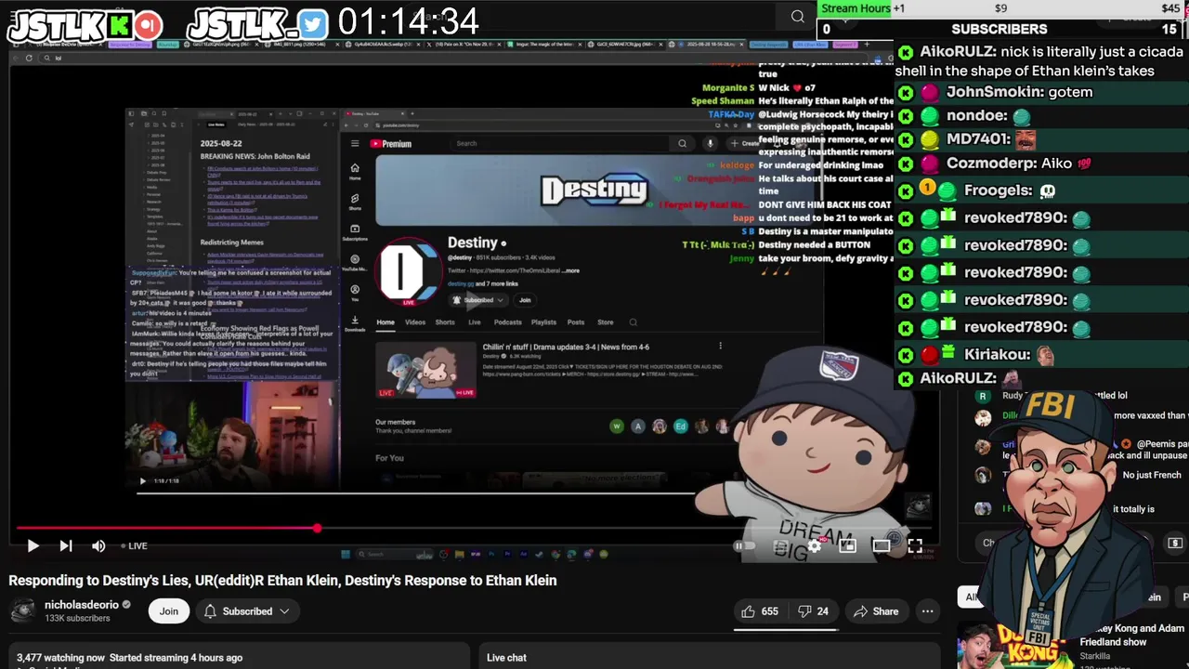Open the nicholasdeorio channel name link
Screen dimensions: 1189x669
tap(82, 605)
